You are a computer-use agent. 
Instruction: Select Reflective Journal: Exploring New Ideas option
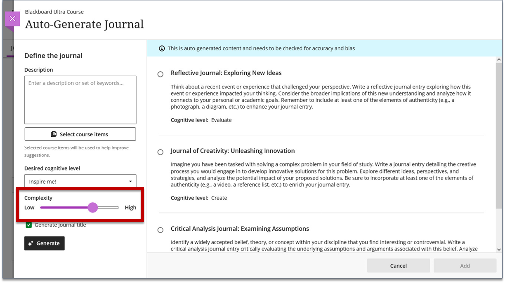coord(160,75)
